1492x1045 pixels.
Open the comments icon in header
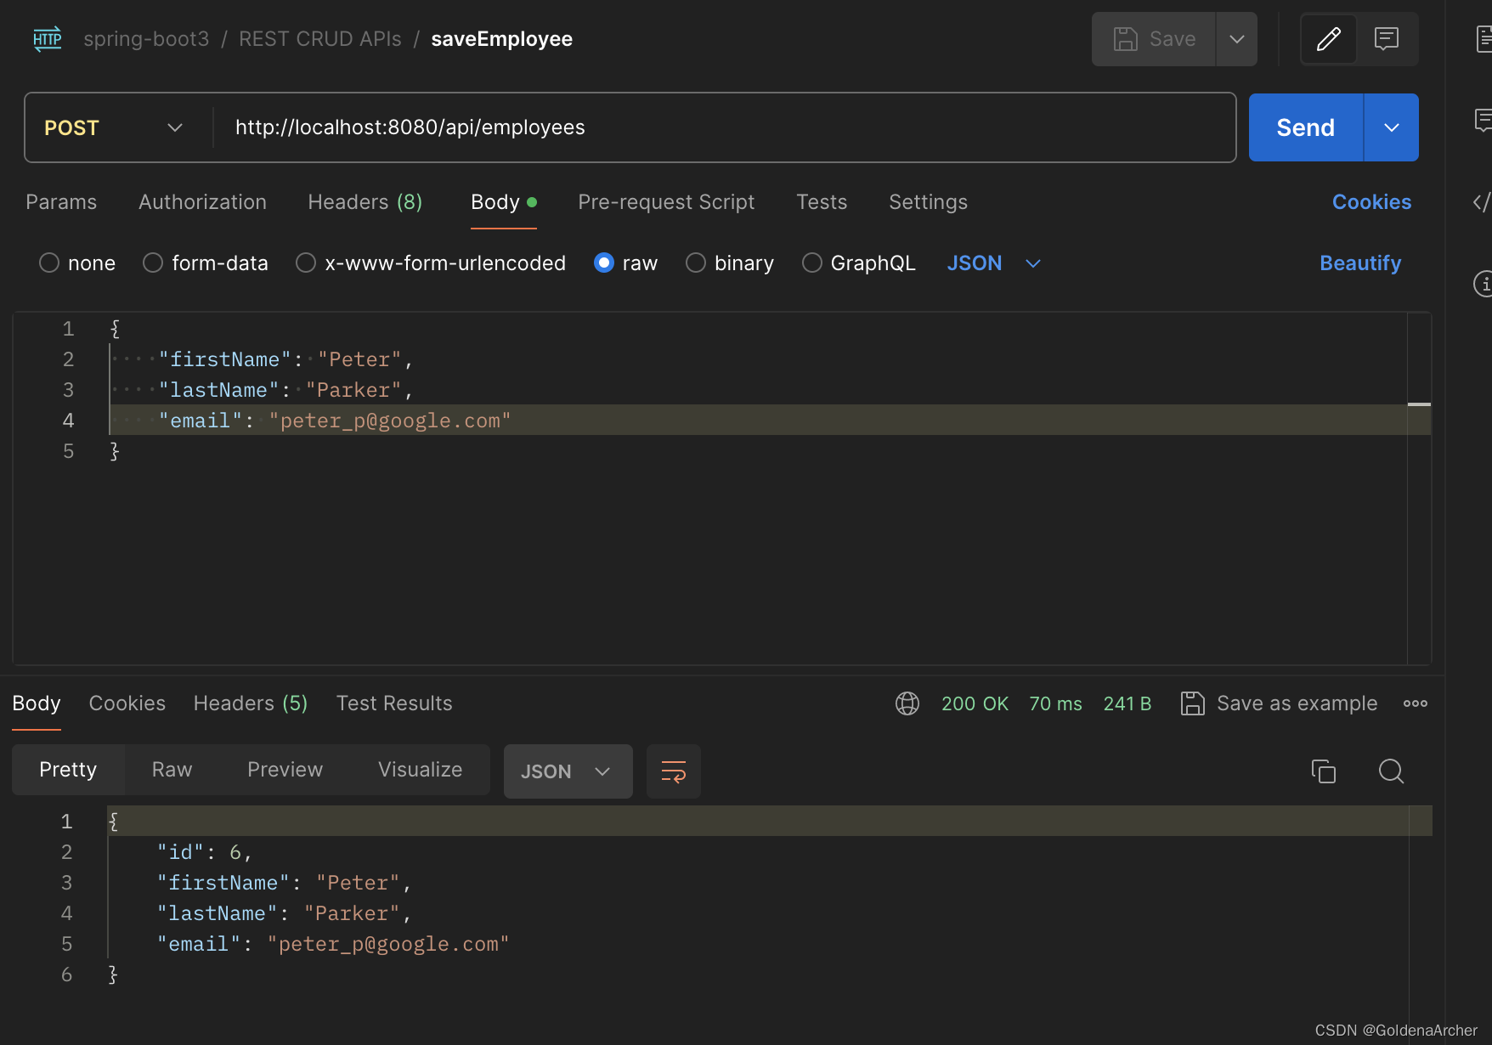[1387, 39]
